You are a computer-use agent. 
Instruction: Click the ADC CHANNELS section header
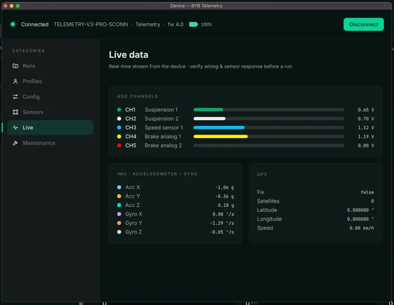coord(137,96)
